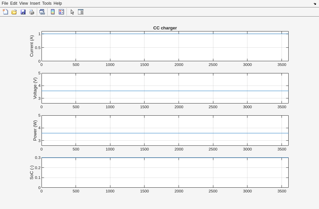Viewport: 319px width, 209px height.
Task: Click the dock figure arrow at top right
Action: pyautogui.click(x=315, y=4)
